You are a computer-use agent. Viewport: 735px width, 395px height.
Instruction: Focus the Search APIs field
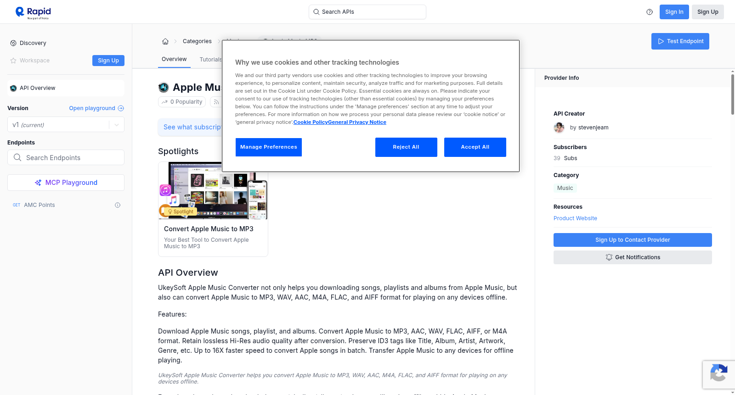(x=367, y=12)
